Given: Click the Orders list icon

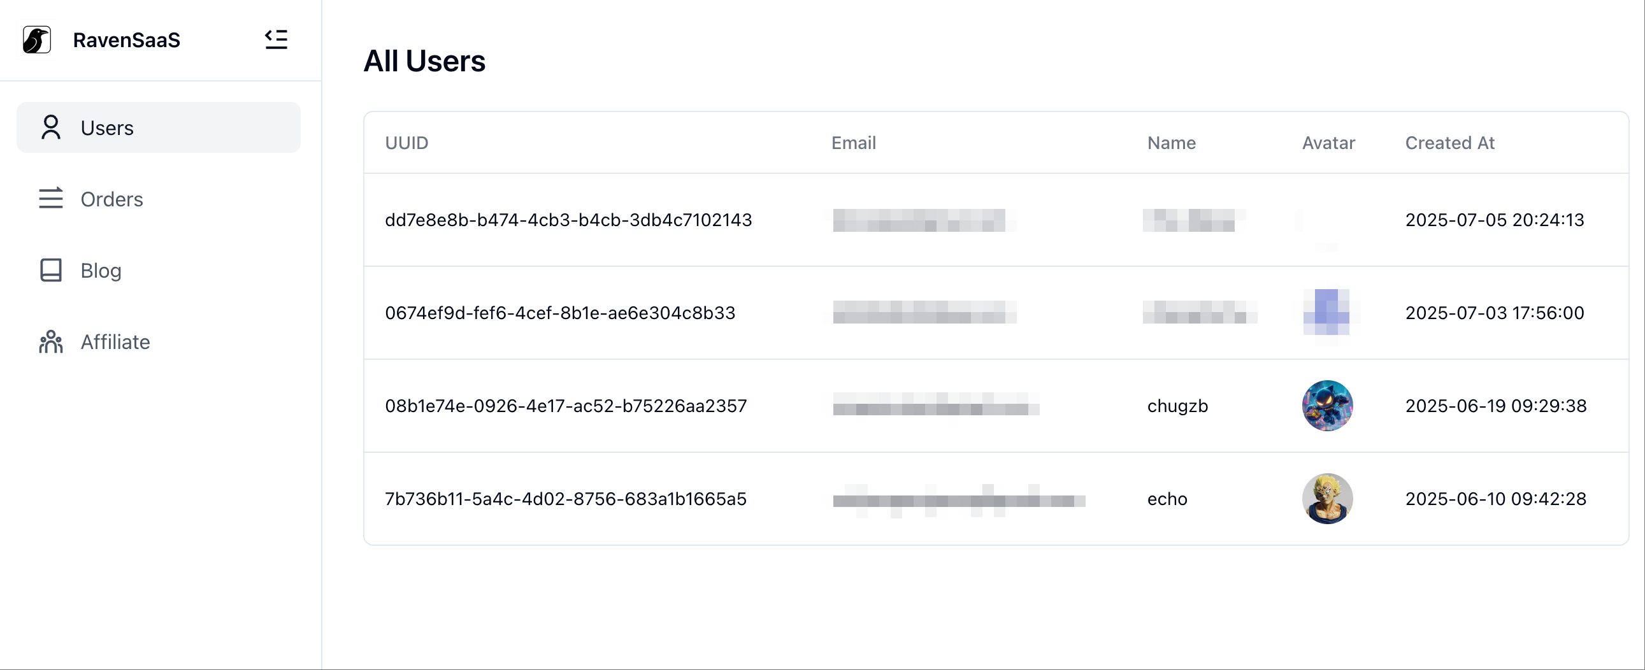Looking at the screenshot, I should pos(51,199).
